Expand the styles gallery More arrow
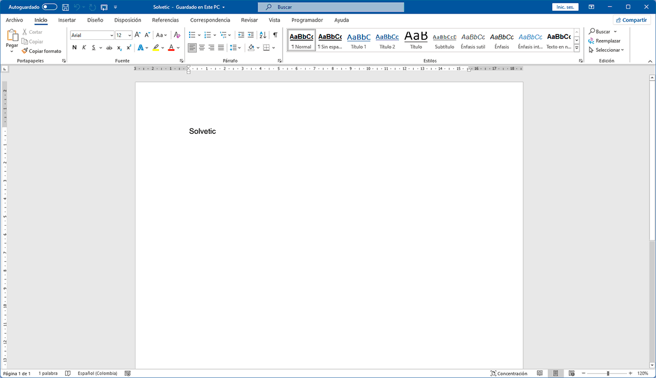 point(577,48)
